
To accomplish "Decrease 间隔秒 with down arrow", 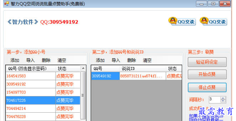I will 223,101.
